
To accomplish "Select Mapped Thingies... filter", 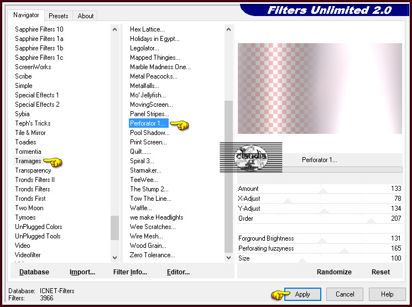I will pos(155,58).
